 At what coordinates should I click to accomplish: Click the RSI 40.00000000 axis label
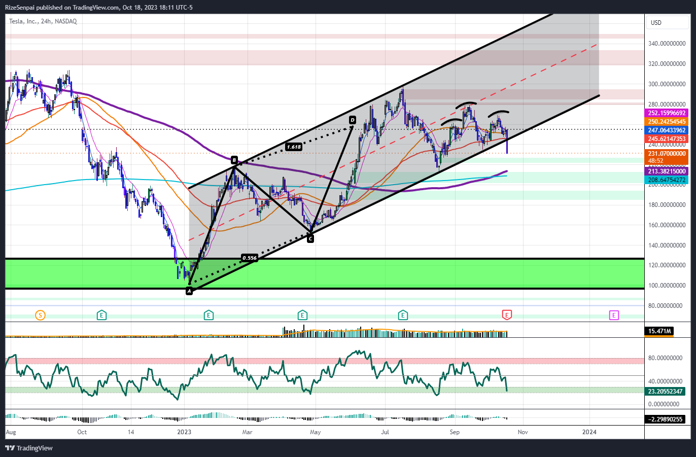665,381
